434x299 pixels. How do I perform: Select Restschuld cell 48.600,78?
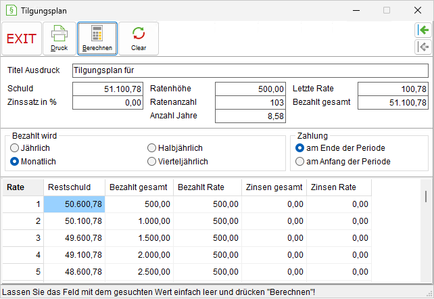click(x=74, y=272)
